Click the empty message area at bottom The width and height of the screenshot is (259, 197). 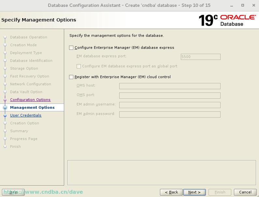pyautogui.click(x=162, y=173)
